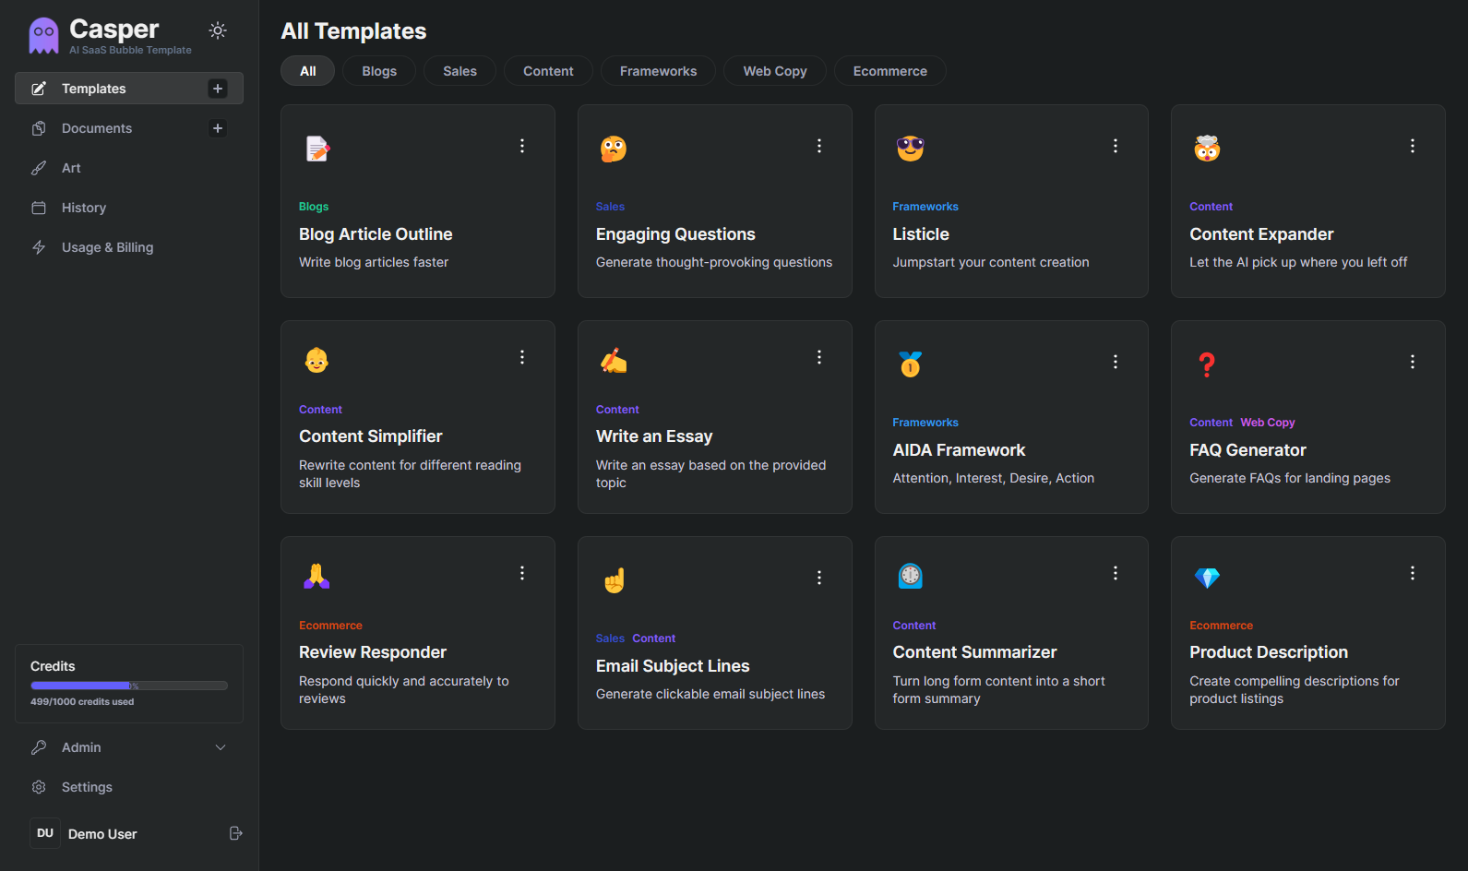The height and width of the screenshot is (871, 1468).
Task: Click the pointing finger icon on Email Subject Lines
Action: pos(615,580)
